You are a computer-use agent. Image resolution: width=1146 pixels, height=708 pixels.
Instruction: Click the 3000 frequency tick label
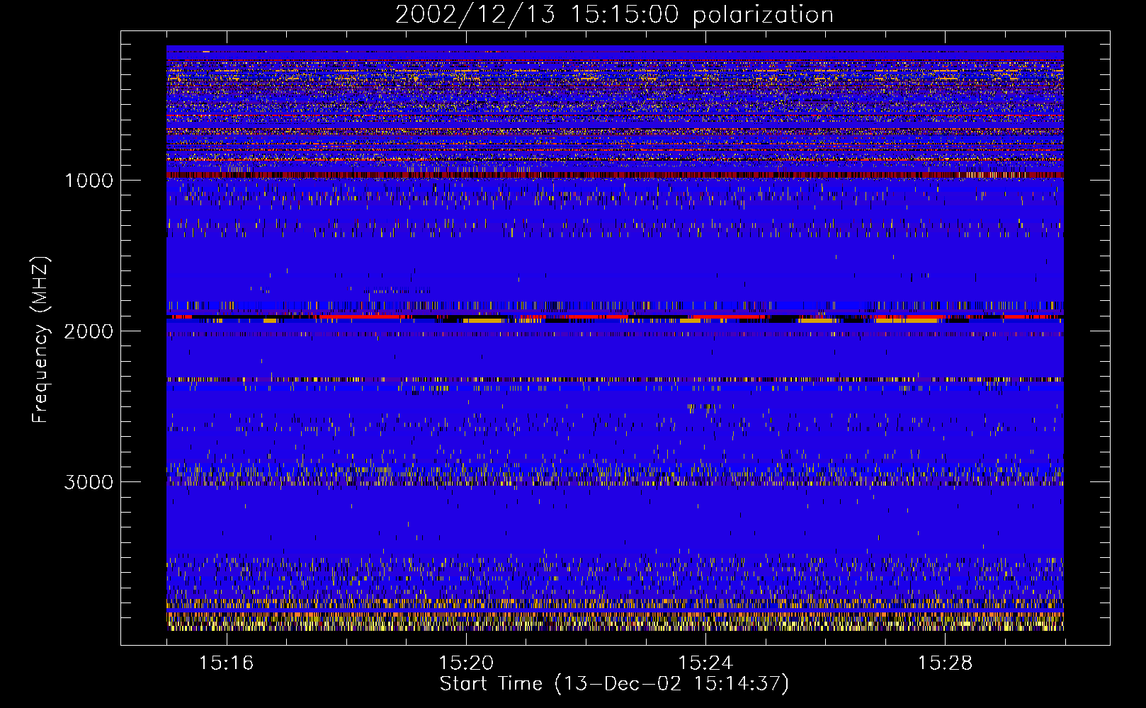point(89,482)
